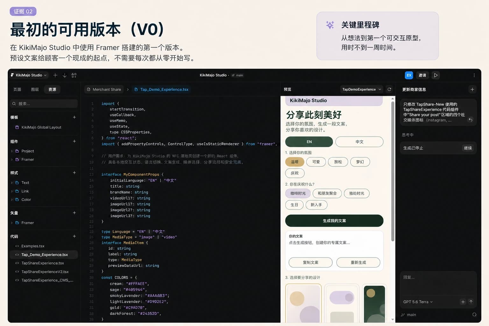Add a new 样式 with plus icon
Image resolution: width=489 pixels, height=326 pixels.
(74, 173)
